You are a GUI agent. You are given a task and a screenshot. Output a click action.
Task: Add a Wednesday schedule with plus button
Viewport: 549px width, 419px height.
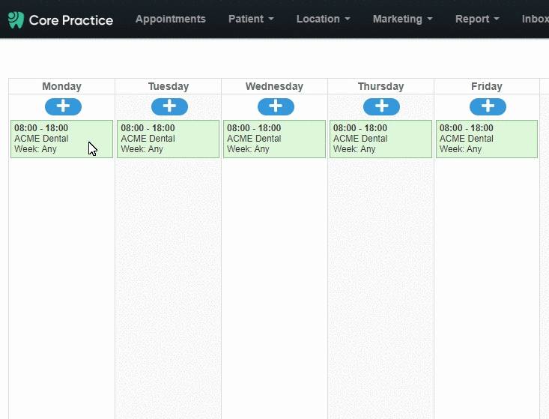[x=276, y=106]
